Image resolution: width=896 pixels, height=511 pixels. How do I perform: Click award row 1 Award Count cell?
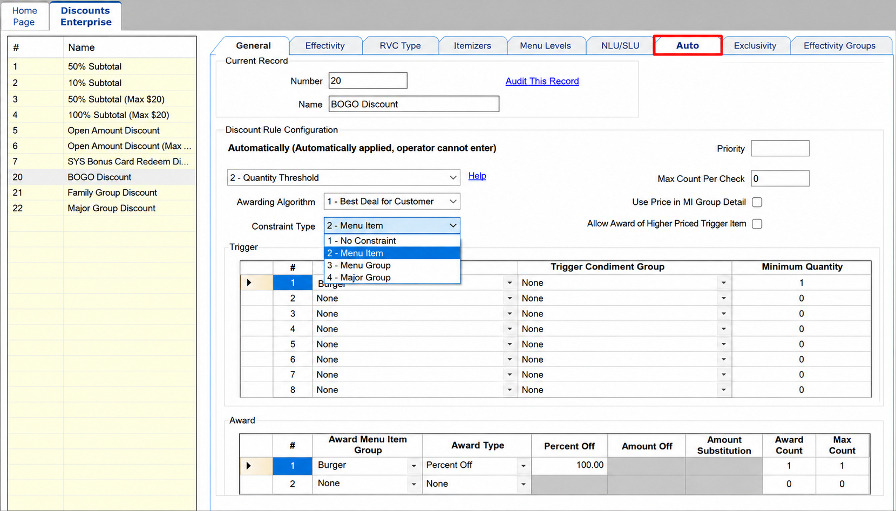click(x=789, y=466)
